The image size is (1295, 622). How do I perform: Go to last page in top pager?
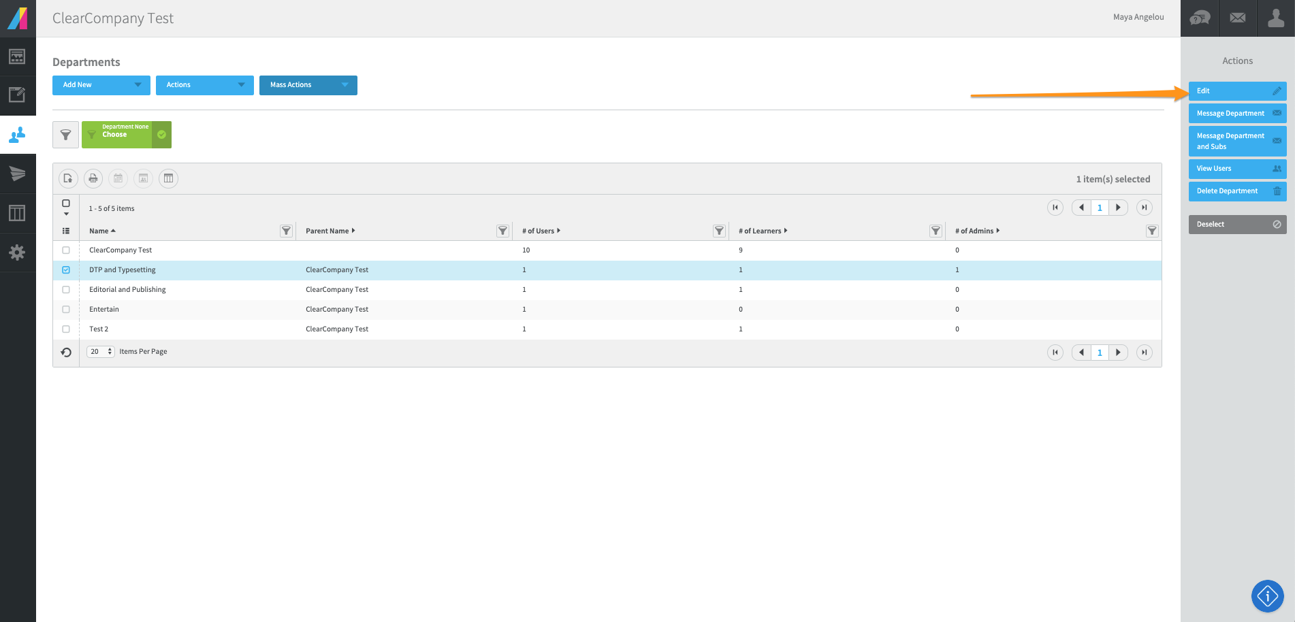tap(1145, 208)
